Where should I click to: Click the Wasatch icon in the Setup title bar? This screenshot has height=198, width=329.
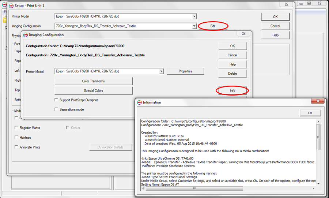11,5
